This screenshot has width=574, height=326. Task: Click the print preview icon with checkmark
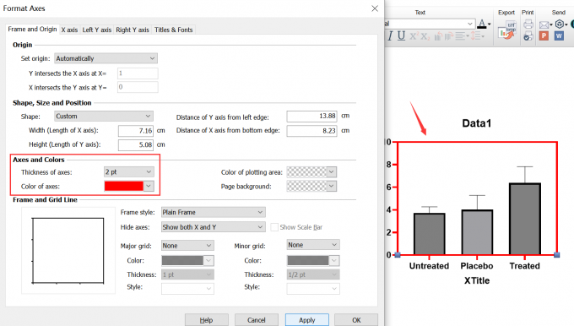click(x=528, y=36)
